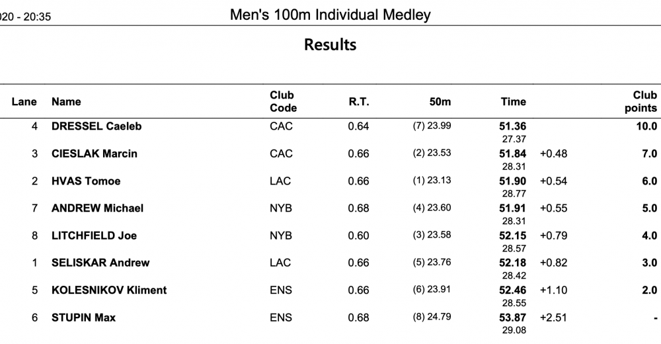Click the name DRESSEL Caeleb
Screen dimensions: 661x344
(97, 126)
